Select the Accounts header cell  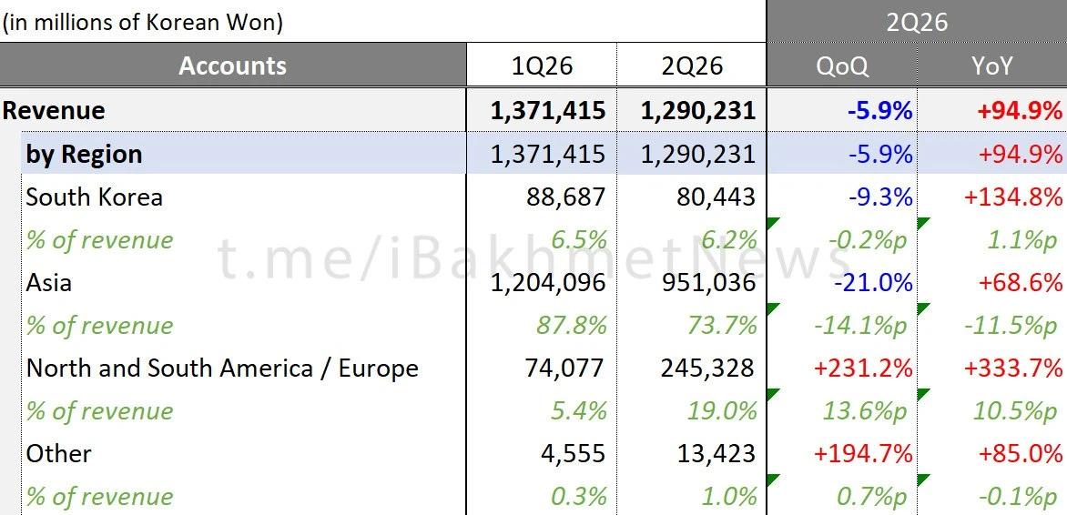(233, 66)
